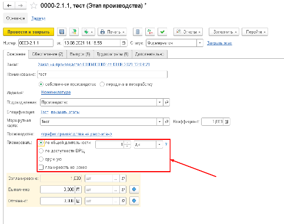Click the График производства не рассчитан link
284x224 pixels.
[x=76, y=134]
